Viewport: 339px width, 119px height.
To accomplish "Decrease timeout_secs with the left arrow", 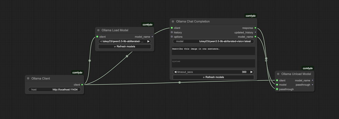I will [175, 72].
